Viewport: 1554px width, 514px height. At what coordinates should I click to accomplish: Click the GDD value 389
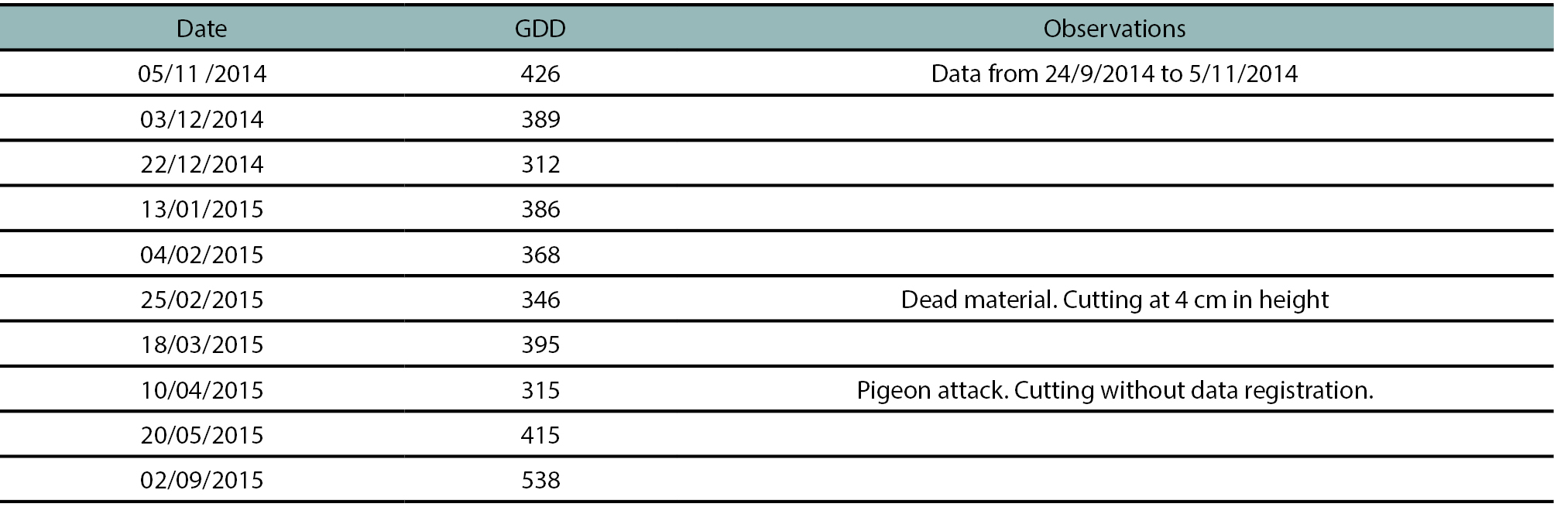pos(540,119)
